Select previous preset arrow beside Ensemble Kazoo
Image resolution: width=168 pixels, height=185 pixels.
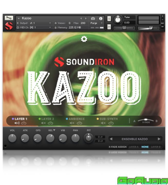tap(111, 139)
